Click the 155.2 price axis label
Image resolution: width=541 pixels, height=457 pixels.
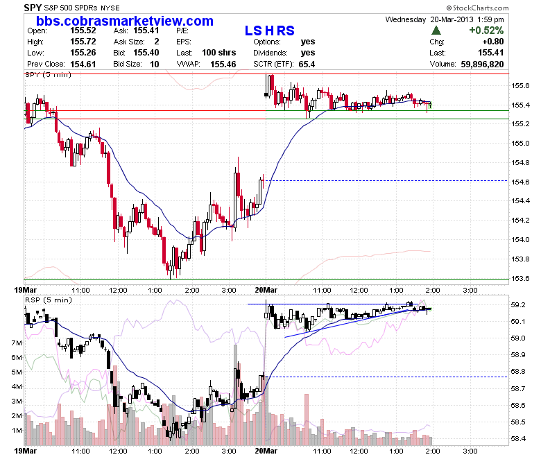[520, 124]
